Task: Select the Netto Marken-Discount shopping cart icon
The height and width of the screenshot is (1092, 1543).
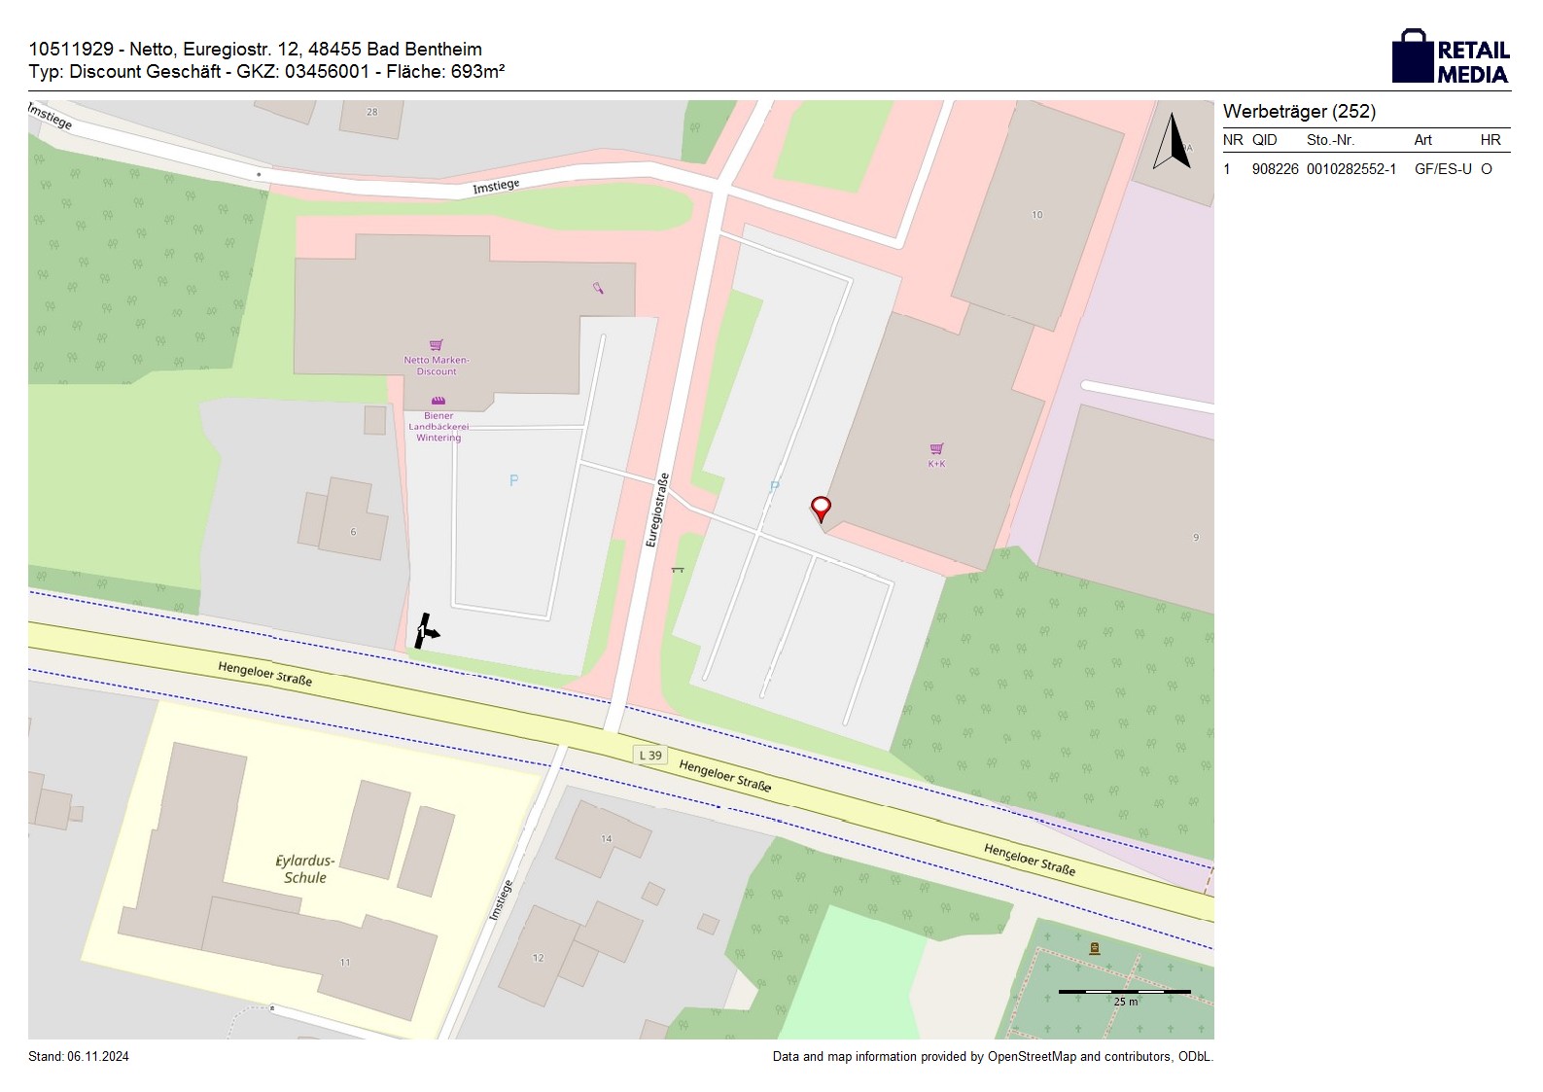Action: coord(436,345)
